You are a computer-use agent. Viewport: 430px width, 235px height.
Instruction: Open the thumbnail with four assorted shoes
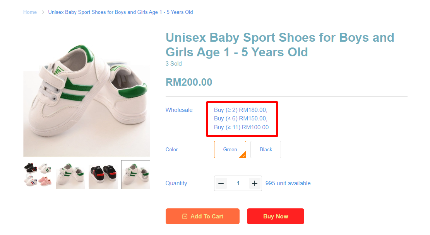click(x=38, y=175)
